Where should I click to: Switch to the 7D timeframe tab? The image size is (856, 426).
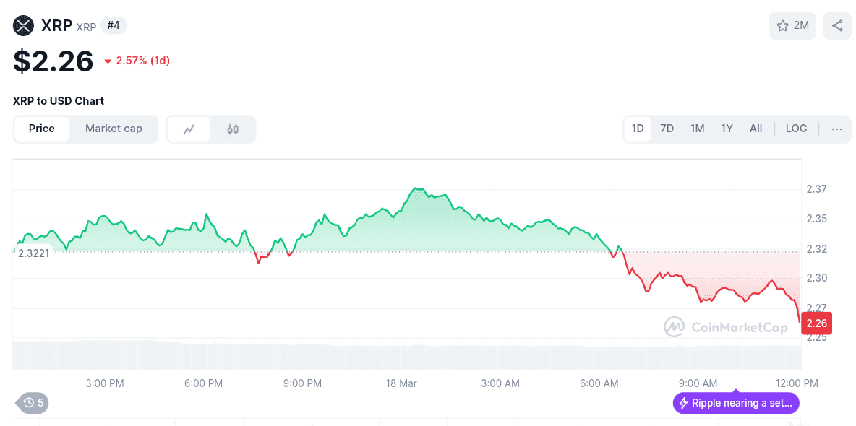click(667, 129)
